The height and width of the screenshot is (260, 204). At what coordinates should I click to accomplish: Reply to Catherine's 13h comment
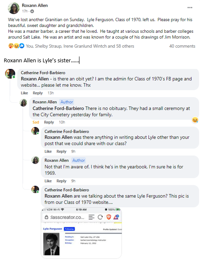[x=38, y=93]
